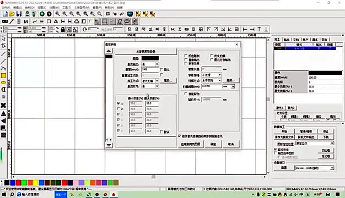The height and width of the screenshot is (198, 345).
Task: Switch to the last tab in the right panel
Action: click(324, 40)
